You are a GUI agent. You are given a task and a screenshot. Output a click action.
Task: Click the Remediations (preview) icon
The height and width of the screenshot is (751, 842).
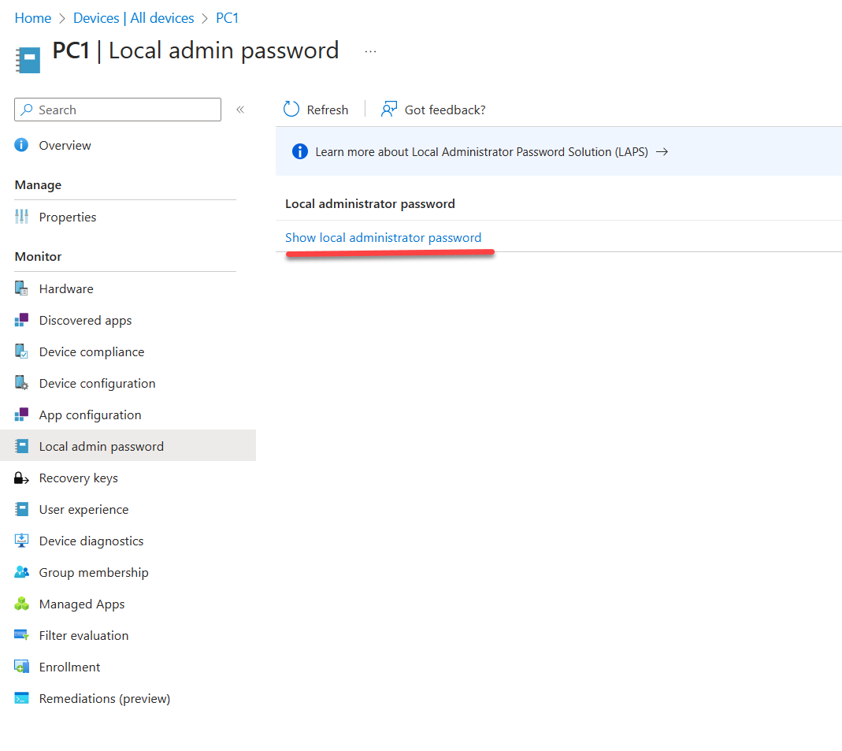click(x=22, y=698)
